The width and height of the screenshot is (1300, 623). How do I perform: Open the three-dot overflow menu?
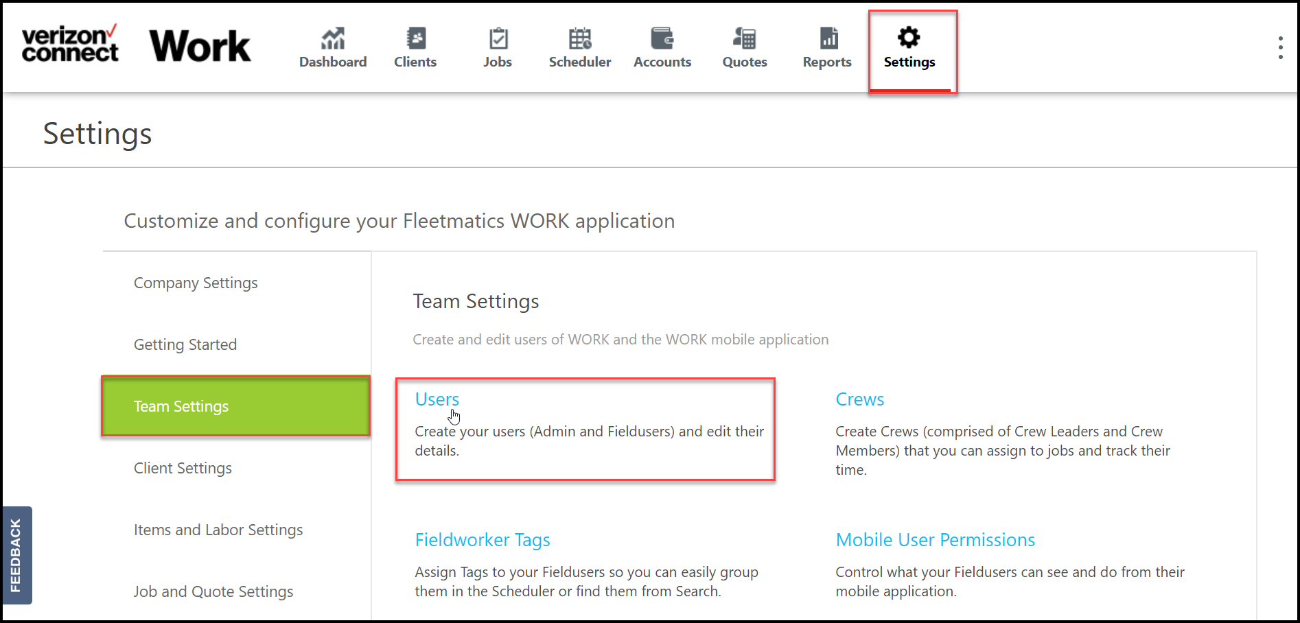(x=1280, y=47)
